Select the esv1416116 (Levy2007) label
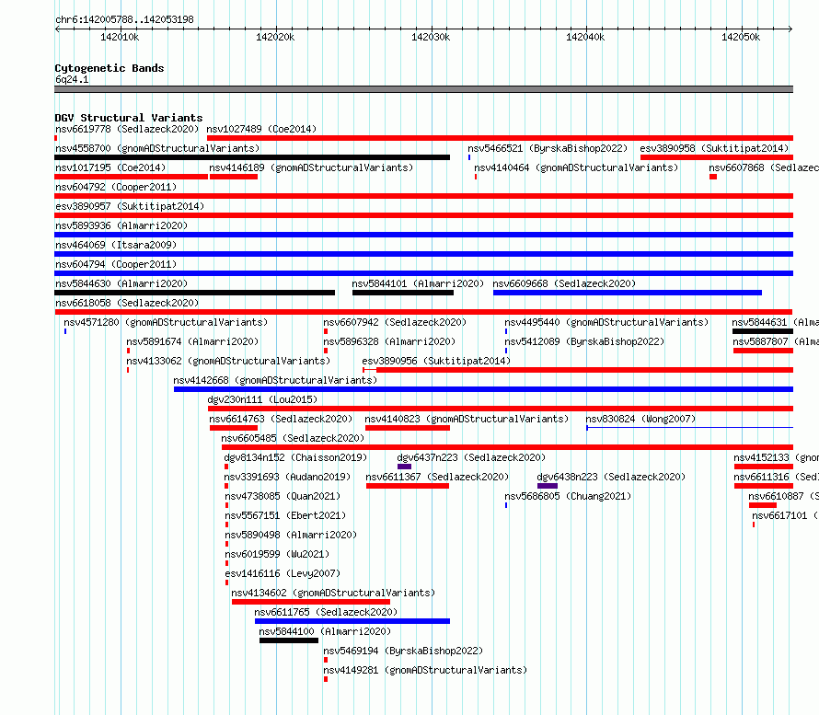 click(283, 573)
